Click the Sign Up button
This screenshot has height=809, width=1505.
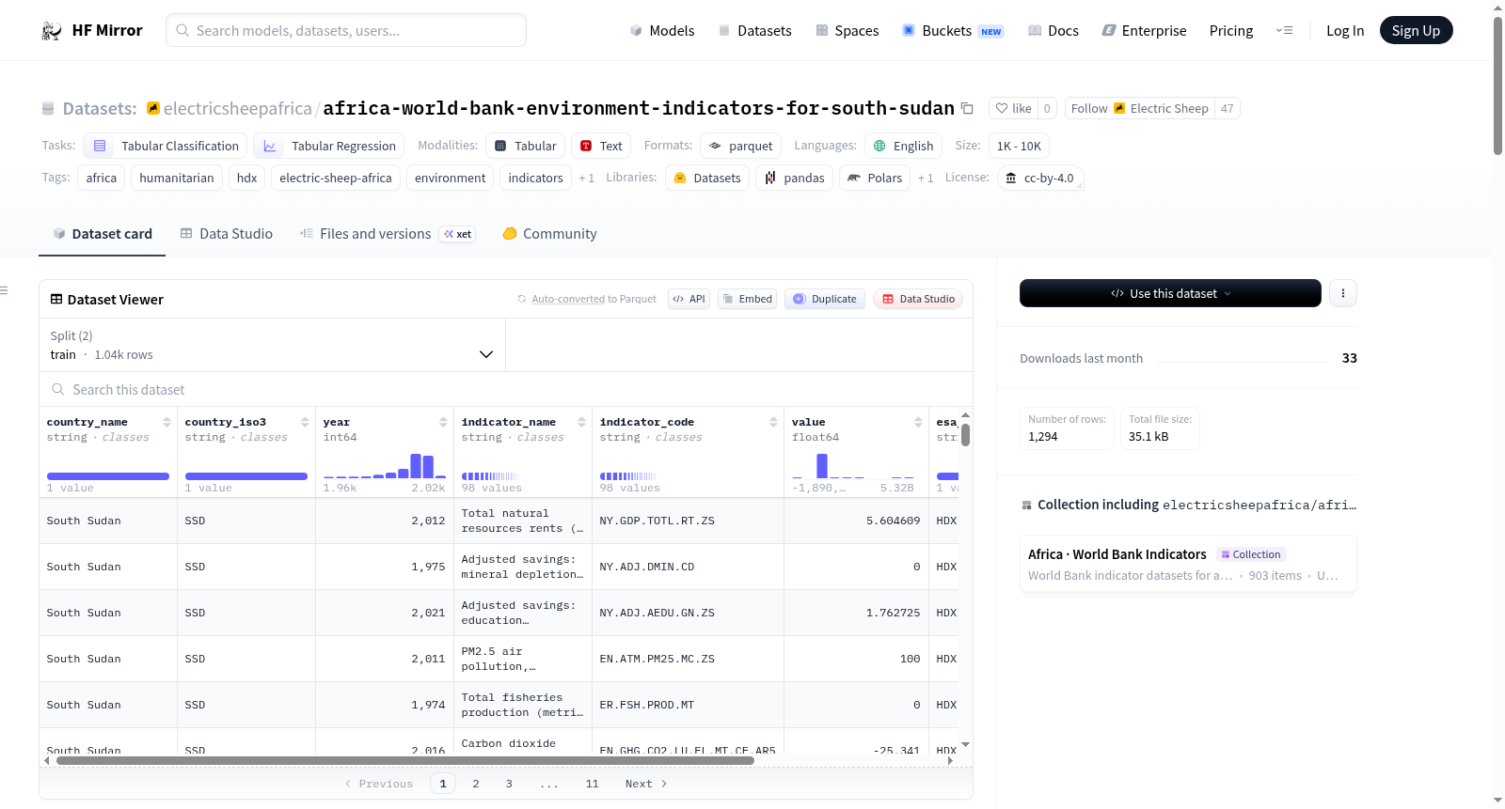coord(1416,31)
